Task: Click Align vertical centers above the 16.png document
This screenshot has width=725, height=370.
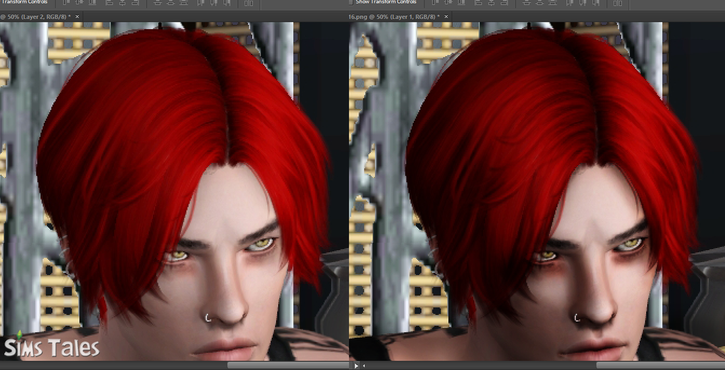Action: pyautogui.click(x=448, y=3)
